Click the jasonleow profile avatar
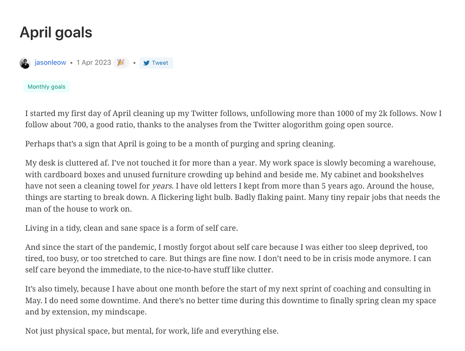The height and width of the screenshot is (351, 465). [25, 63]
